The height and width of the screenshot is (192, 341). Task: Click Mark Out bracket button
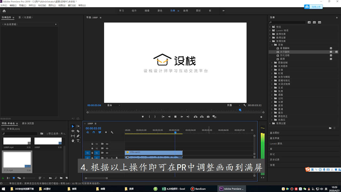click(x=155, y=117)
